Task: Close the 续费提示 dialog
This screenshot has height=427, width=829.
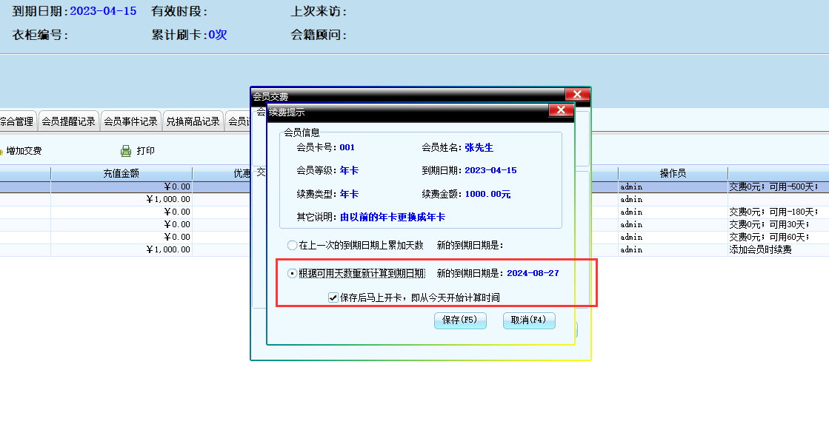Action: (561, 111)
